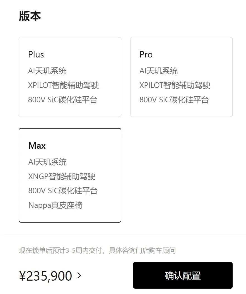Select the Plus version card
This screenshot has height=294, width=246.
[70, 77]
